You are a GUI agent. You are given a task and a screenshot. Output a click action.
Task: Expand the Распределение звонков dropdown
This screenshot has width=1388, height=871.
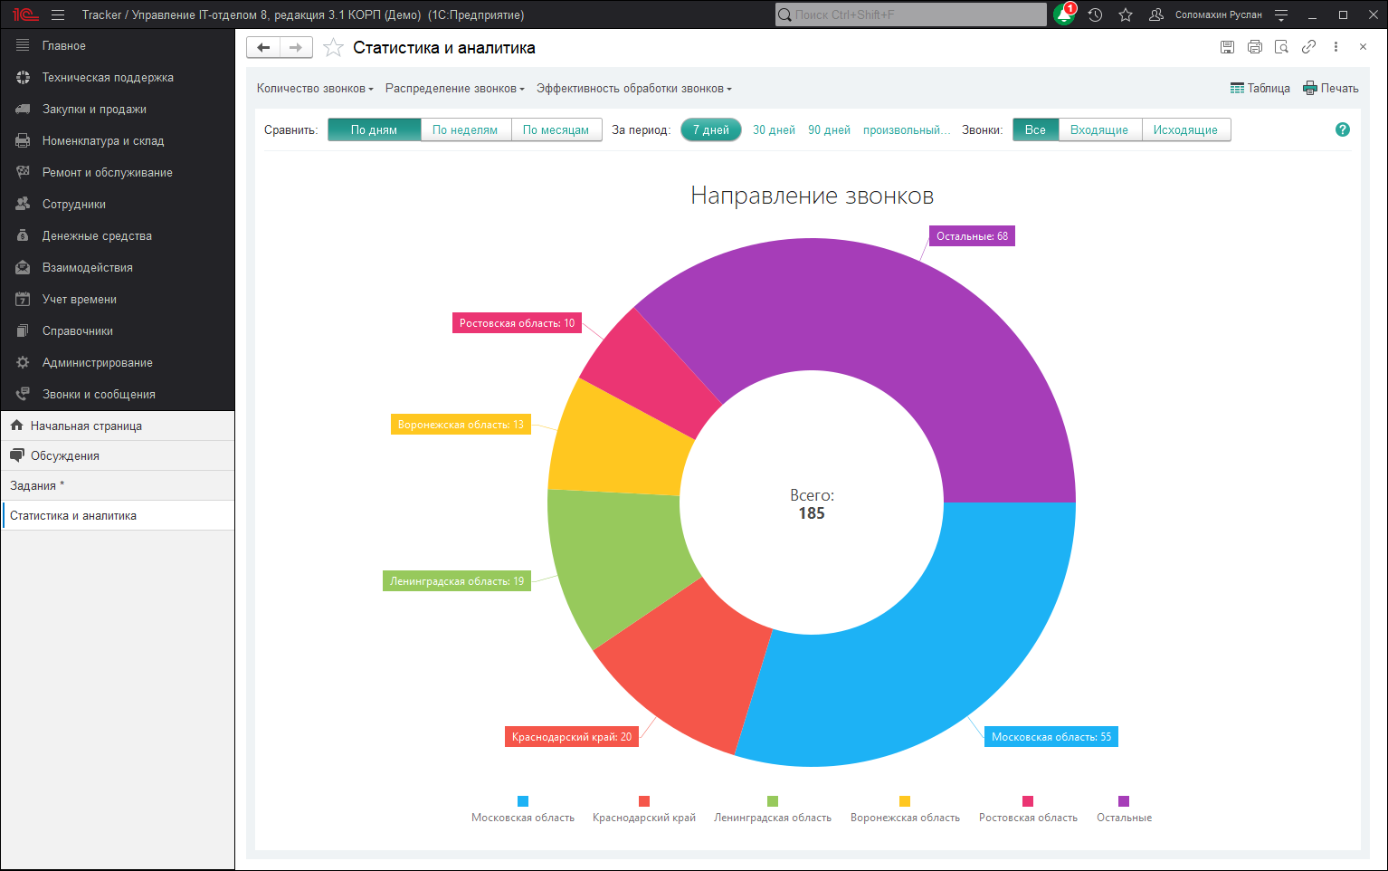[454, 89]
